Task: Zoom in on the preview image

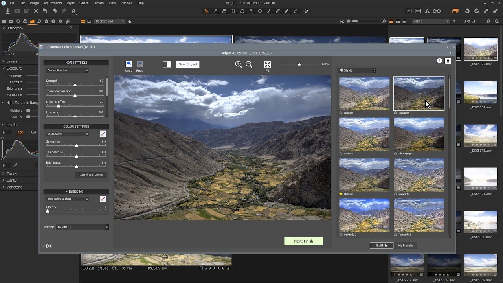Action: click(x=238, y=64)
